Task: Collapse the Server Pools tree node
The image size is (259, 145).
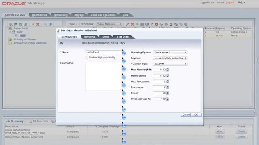Action: 7,28
